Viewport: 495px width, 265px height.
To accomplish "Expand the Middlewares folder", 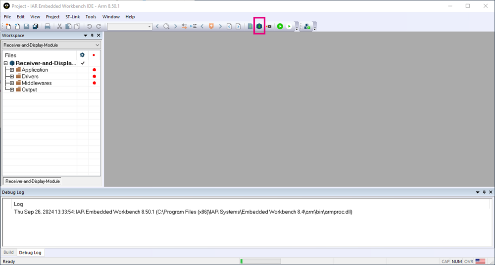I will (x=12, y=83).
